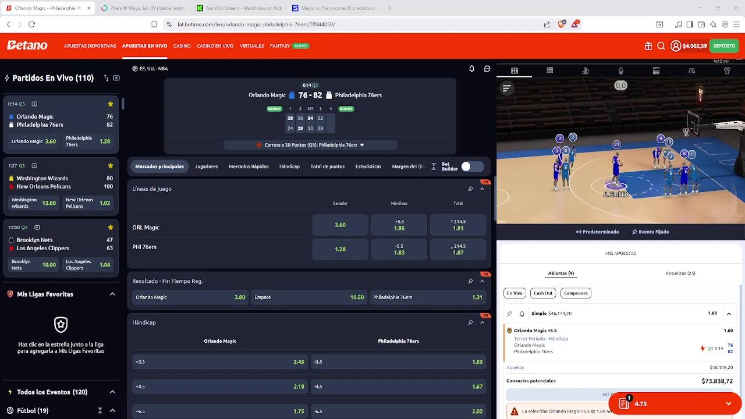Click the collapse-all icon beside market tabs

[x=434, y=166]
